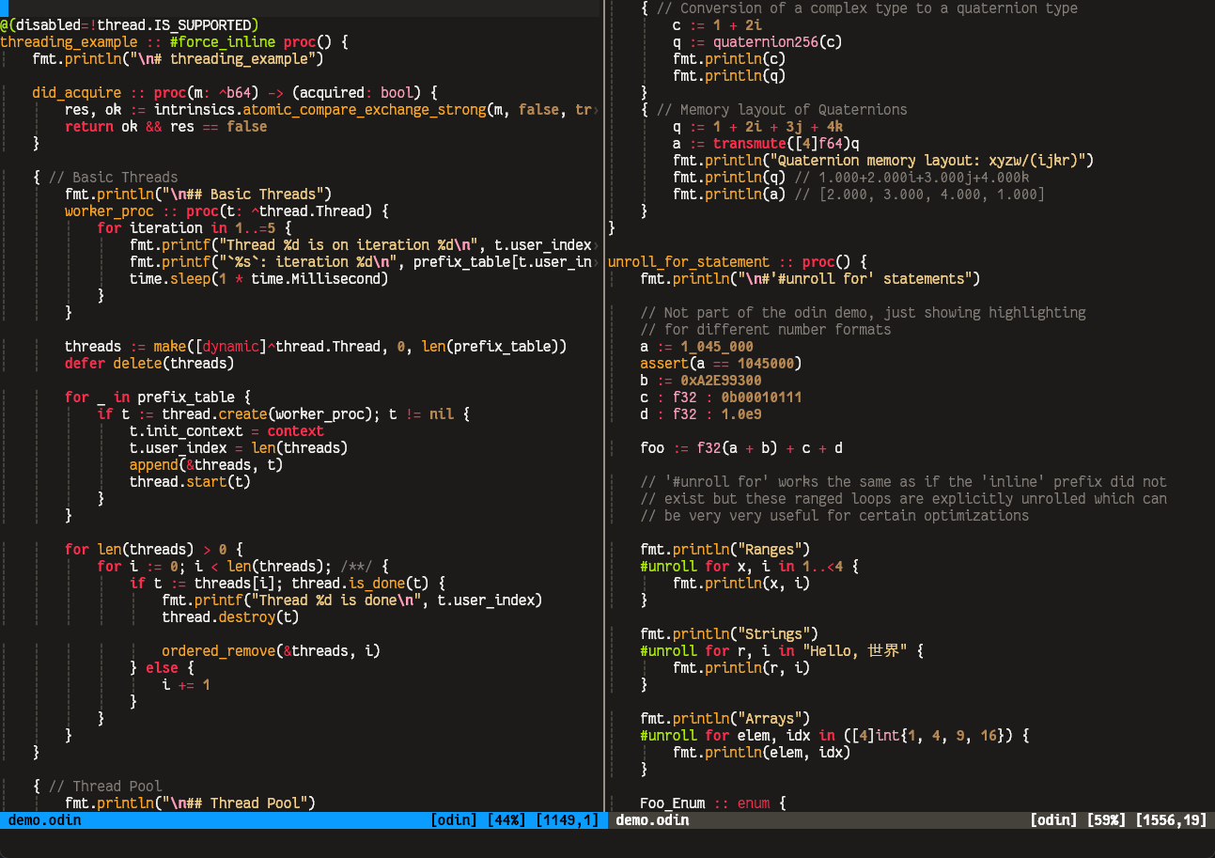
Task: Click the 'threads := make([dynamic]^thread.Thread' line
Action: [x=316, y=347]
